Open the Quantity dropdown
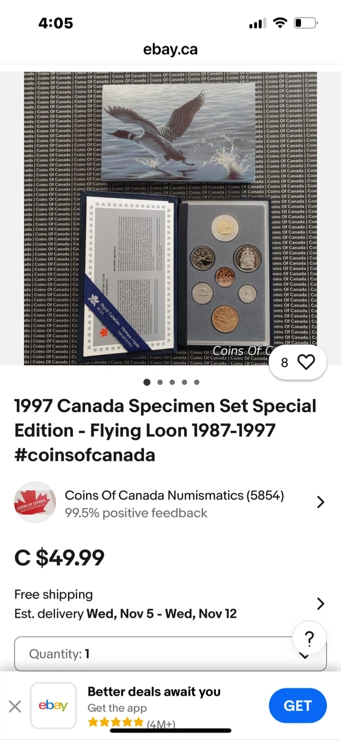 tap(170, 654)
